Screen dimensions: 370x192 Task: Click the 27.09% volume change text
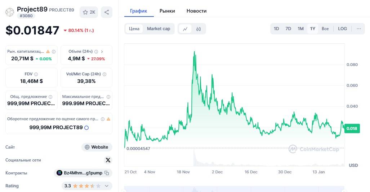(98, 59)
